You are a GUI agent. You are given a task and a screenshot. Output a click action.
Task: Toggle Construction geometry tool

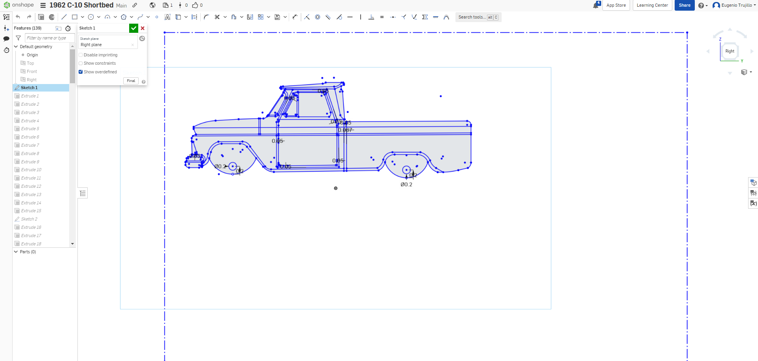(x=195, y=17)
